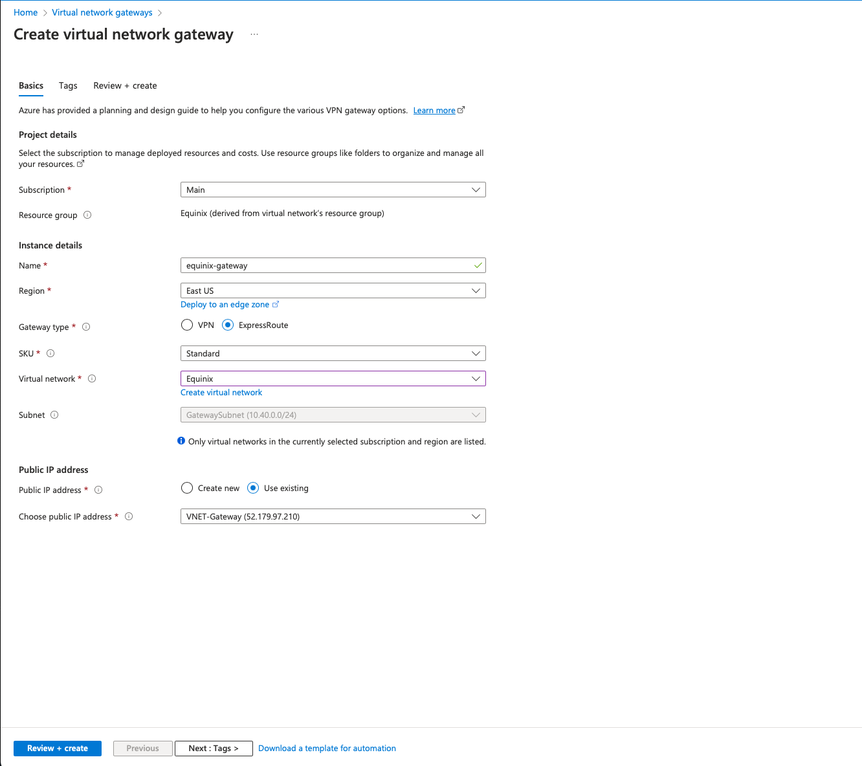This screenshot has height=766, width=862.
Task: Click external link icon beside edge zone link
Action: coord(275,304)
